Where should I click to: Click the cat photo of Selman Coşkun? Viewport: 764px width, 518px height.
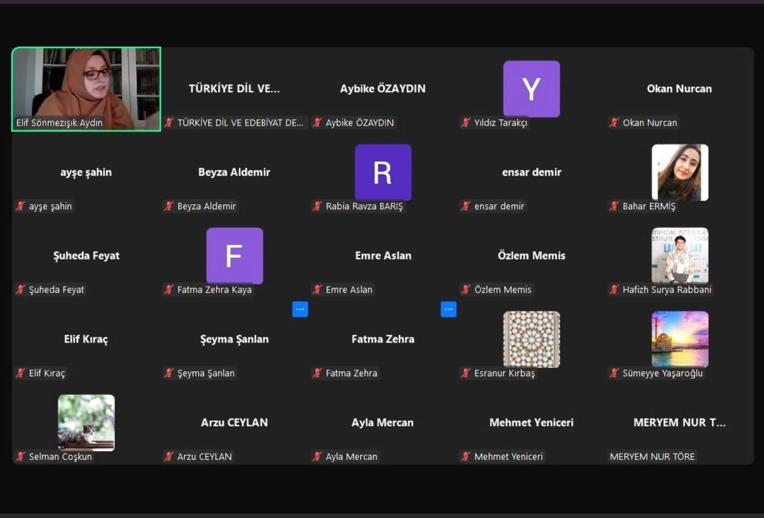tap(86, 423)
